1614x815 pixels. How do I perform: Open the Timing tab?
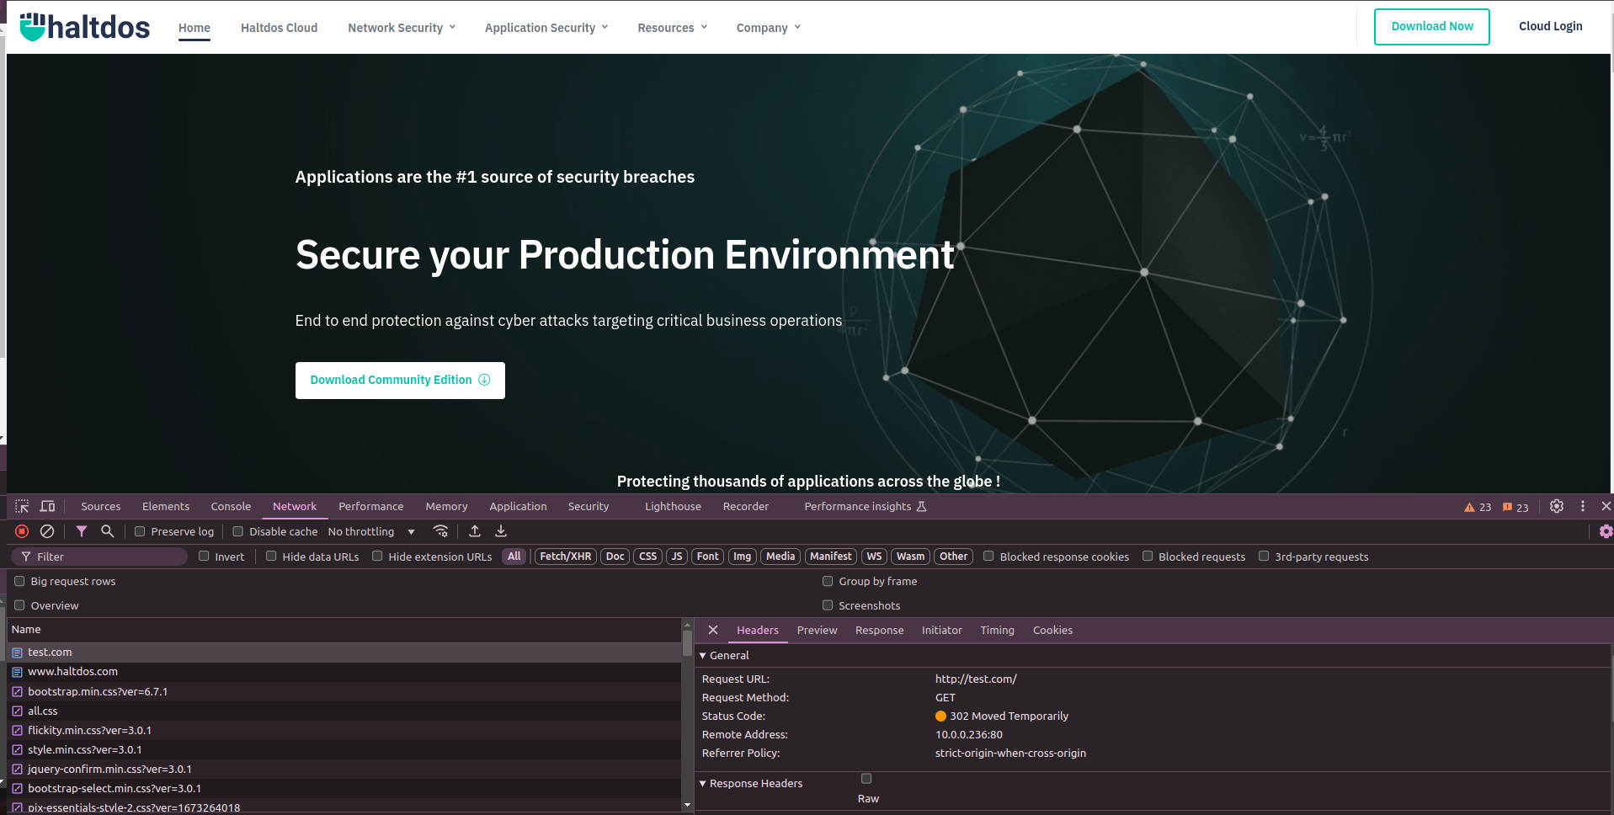[x=997, y=630]
